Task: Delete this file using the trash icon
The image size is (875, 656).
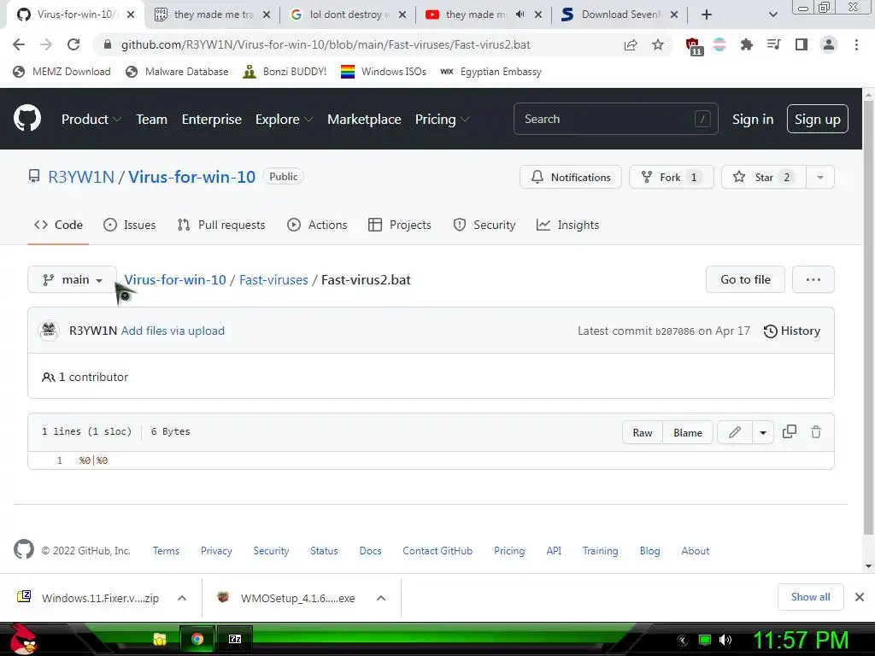Action: point(816,431)
